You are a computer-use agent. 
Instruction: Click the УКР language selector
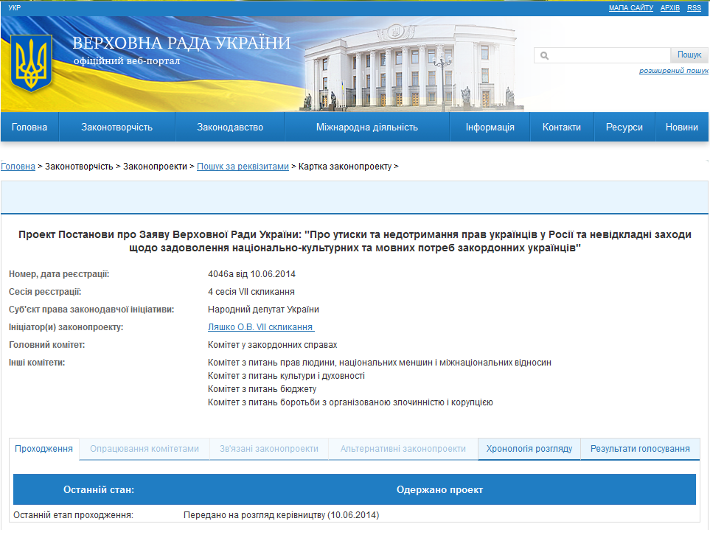15,7
